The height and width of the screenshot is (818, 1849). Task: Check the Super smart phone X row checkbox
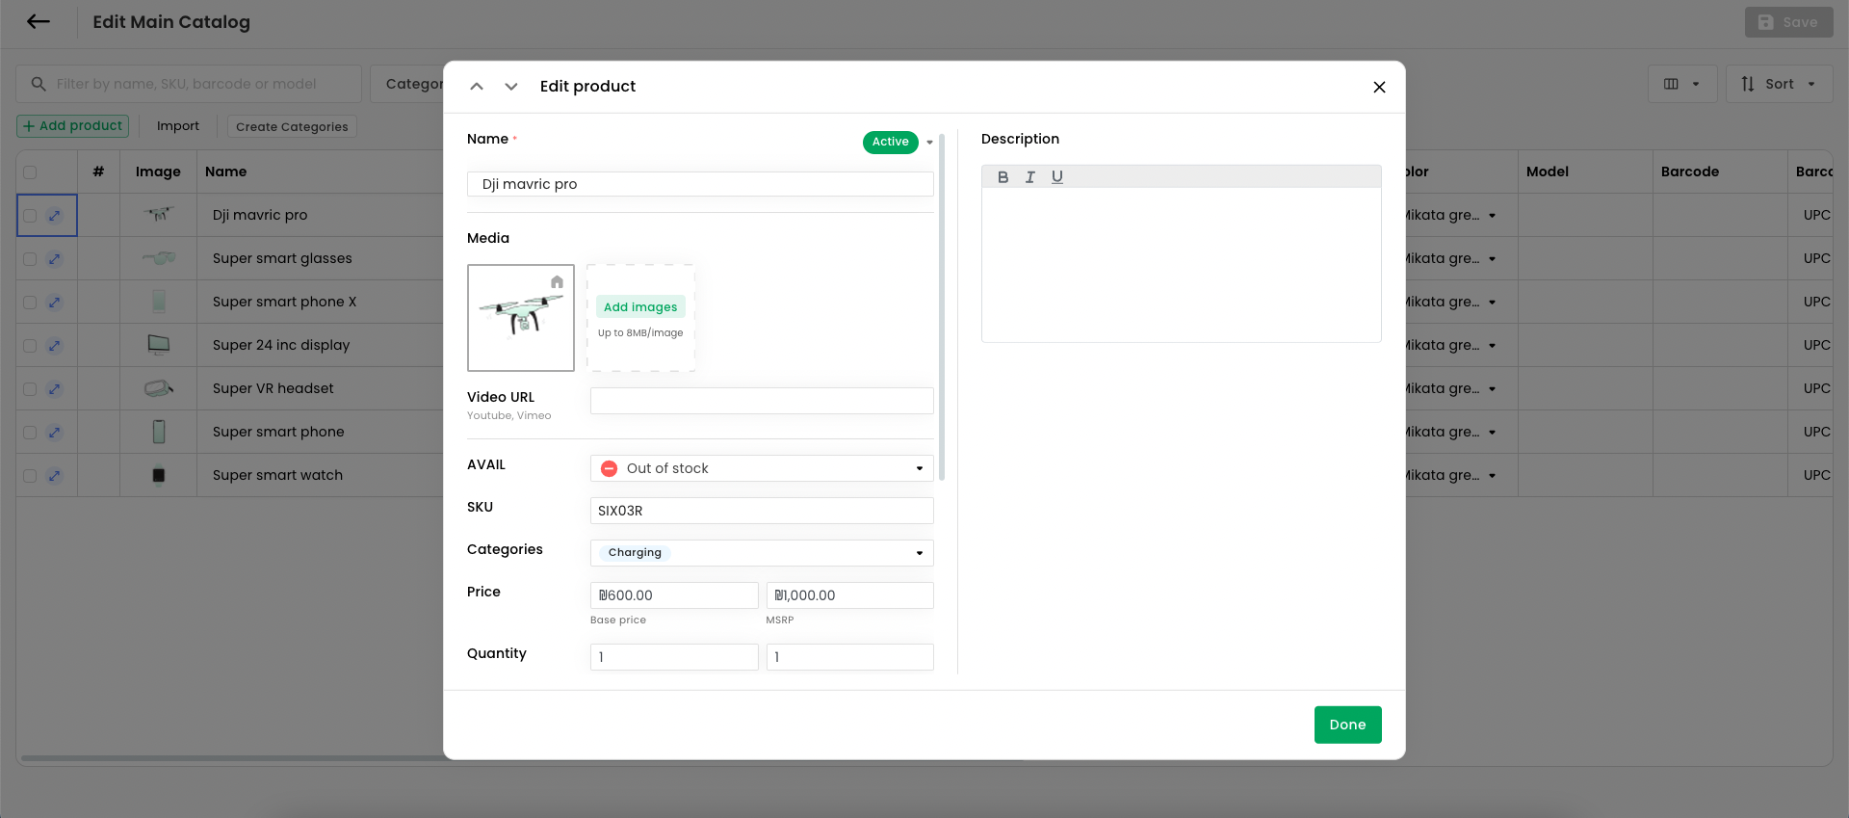pyautogui.click(x=30, y=303)
